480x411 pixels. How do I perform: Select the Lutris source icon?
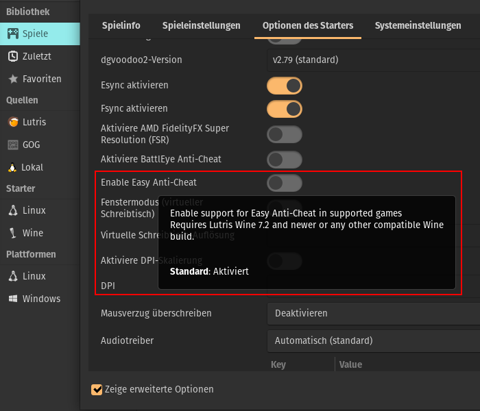pyautogui.click(x=13, y=122)
